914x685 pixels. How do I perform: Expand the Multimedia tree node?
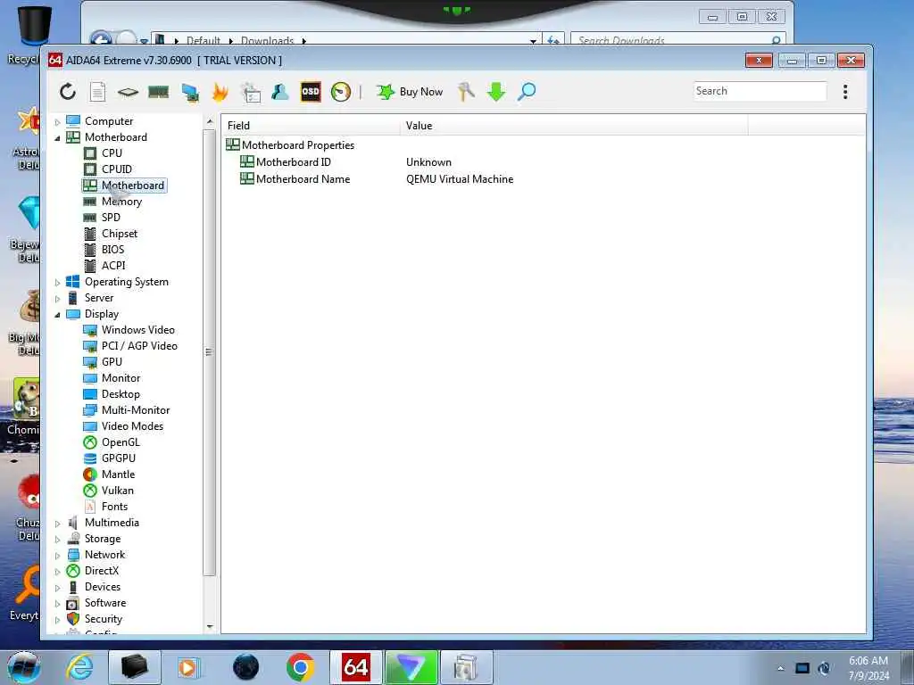pyautogui.click(x=57, y=523)
